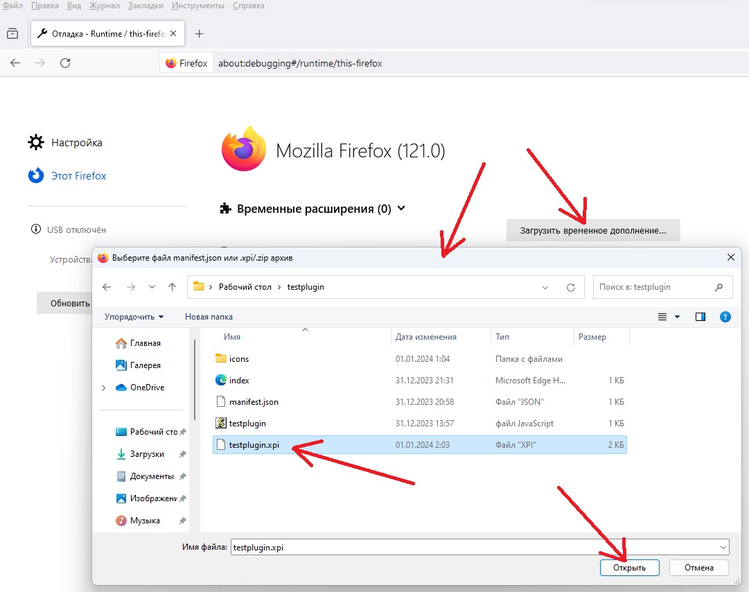Viewport: 749px width, 592px height.
Task: Open the Инструменты menu
Action: (197, 6)
